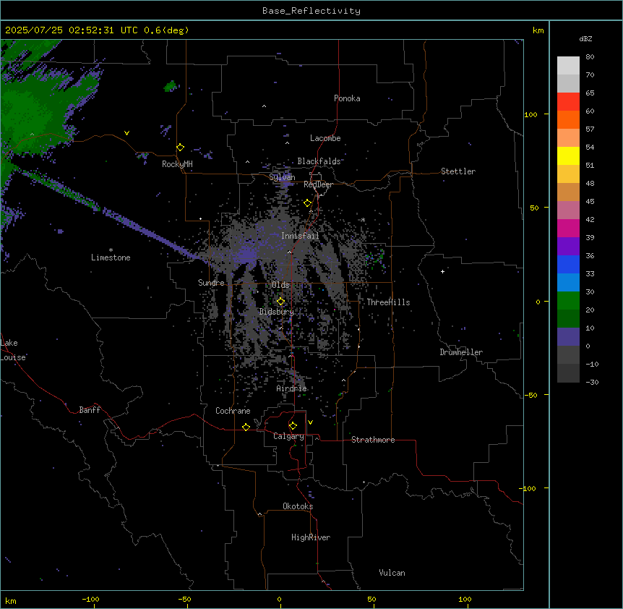
Task: Click the Lake Louise label
Action: coord(13,350)
